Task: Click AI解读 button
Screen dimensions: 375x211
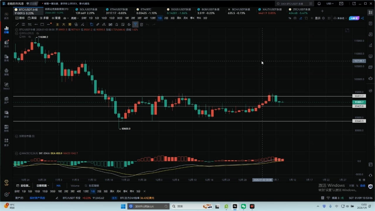Action: click(354, 18)
